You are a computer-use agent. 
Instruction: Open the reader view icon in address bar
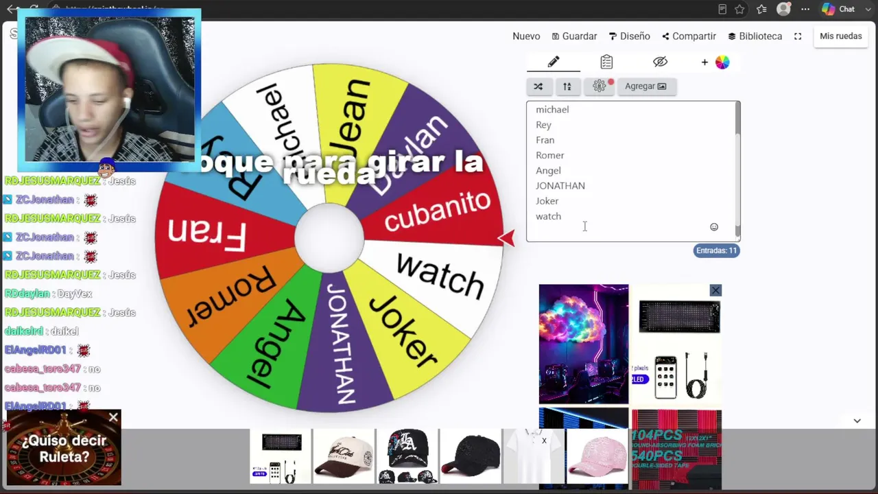(x=722, y=9)
